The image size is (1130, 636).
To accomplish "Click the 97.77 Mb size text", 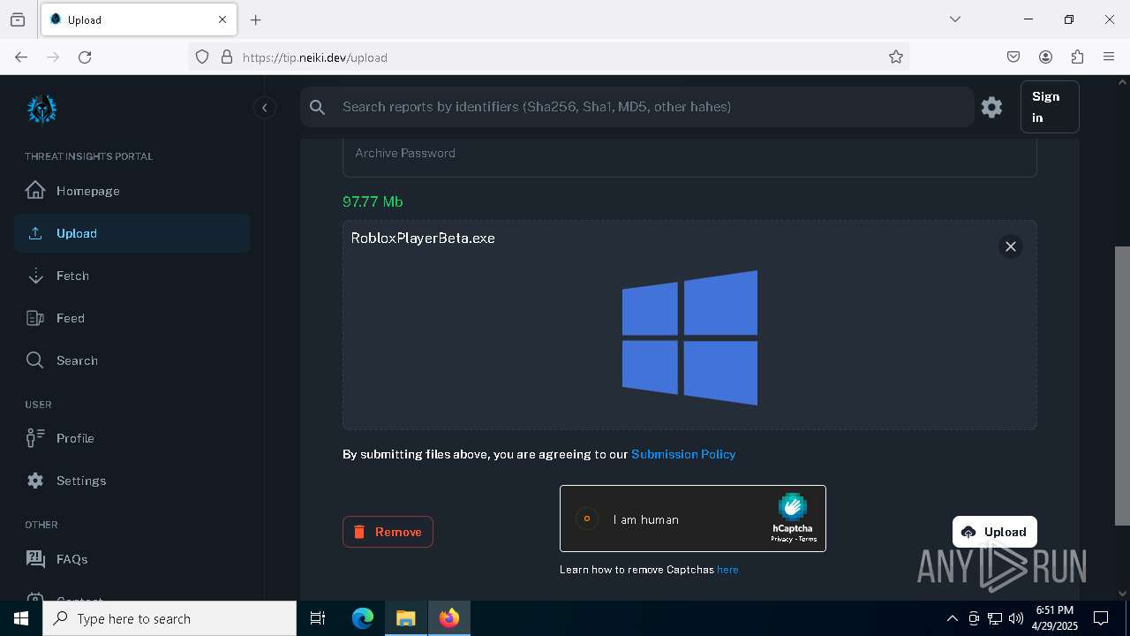I will point(373,201).
